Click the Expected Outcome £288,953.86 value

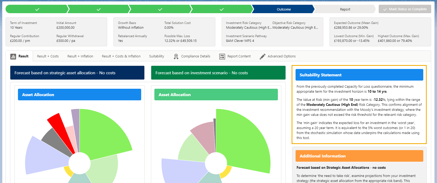click(351, 28)
